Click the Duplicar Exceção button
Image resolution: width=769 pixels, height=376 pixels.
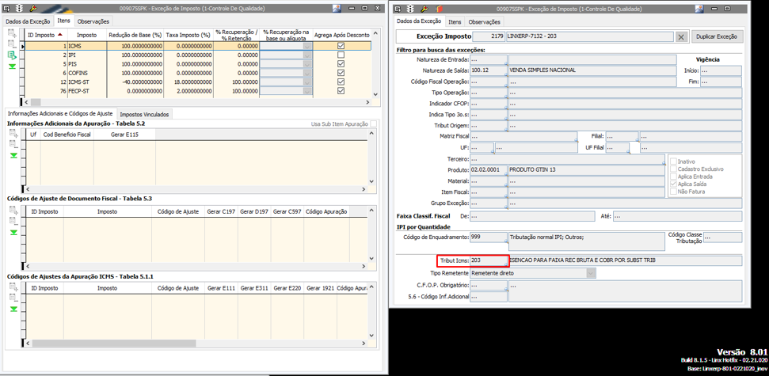[x=718, y=37]
